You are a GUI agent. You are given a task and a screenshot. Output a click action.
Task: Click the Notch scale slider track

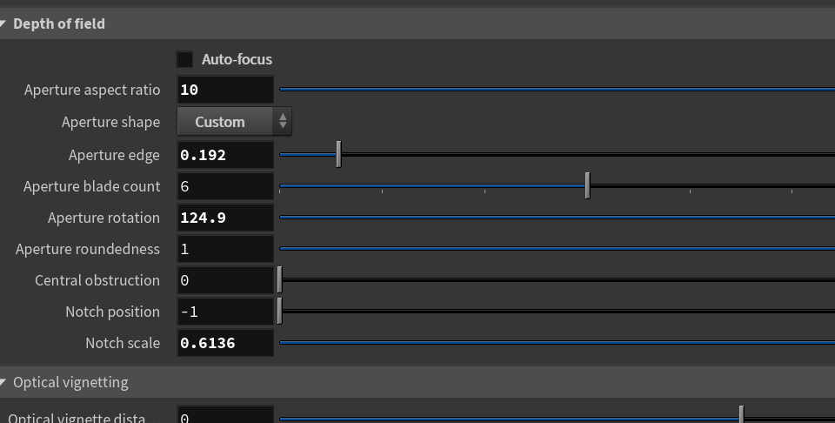(x=557, y=343)
